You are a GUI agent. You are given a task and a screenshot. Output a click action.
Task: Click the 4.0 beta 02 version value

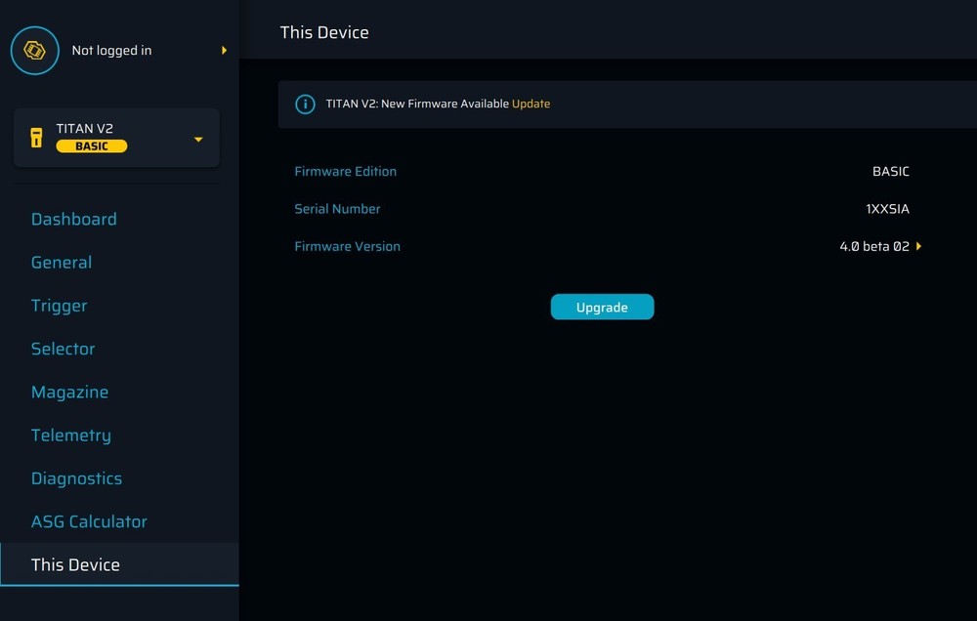(873, 247)
